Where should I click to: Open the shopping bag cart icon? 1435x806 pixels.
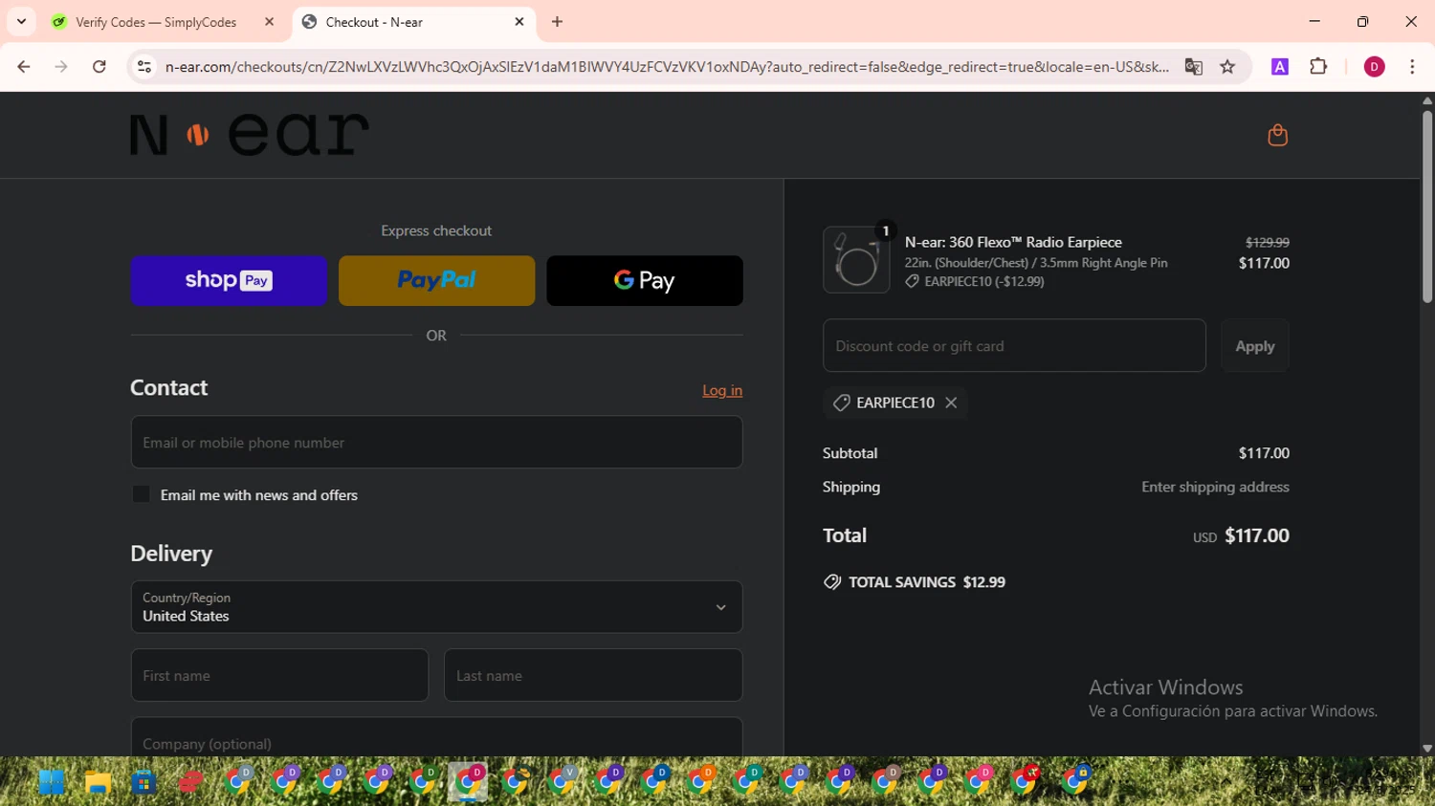pos(1277,136)
